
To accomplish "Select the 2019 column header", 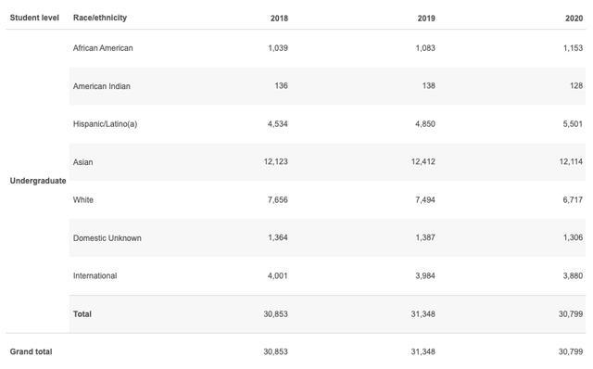I will tap(426, 19).
